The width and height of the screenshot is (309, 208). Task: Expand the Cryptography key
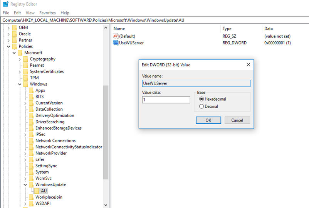(x=20, y=59)
